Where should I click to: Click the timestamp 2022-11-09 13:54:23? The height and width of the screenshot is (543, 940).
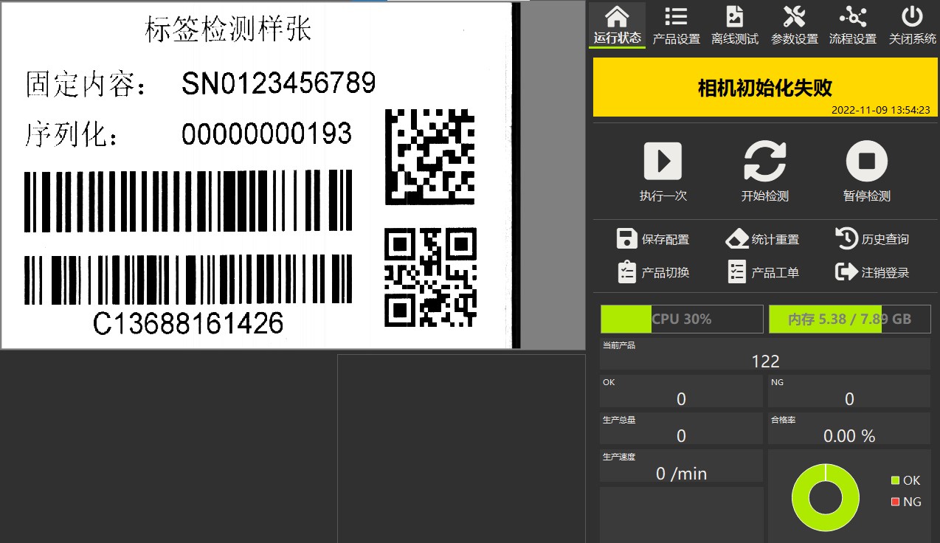[x=880, y=110]
